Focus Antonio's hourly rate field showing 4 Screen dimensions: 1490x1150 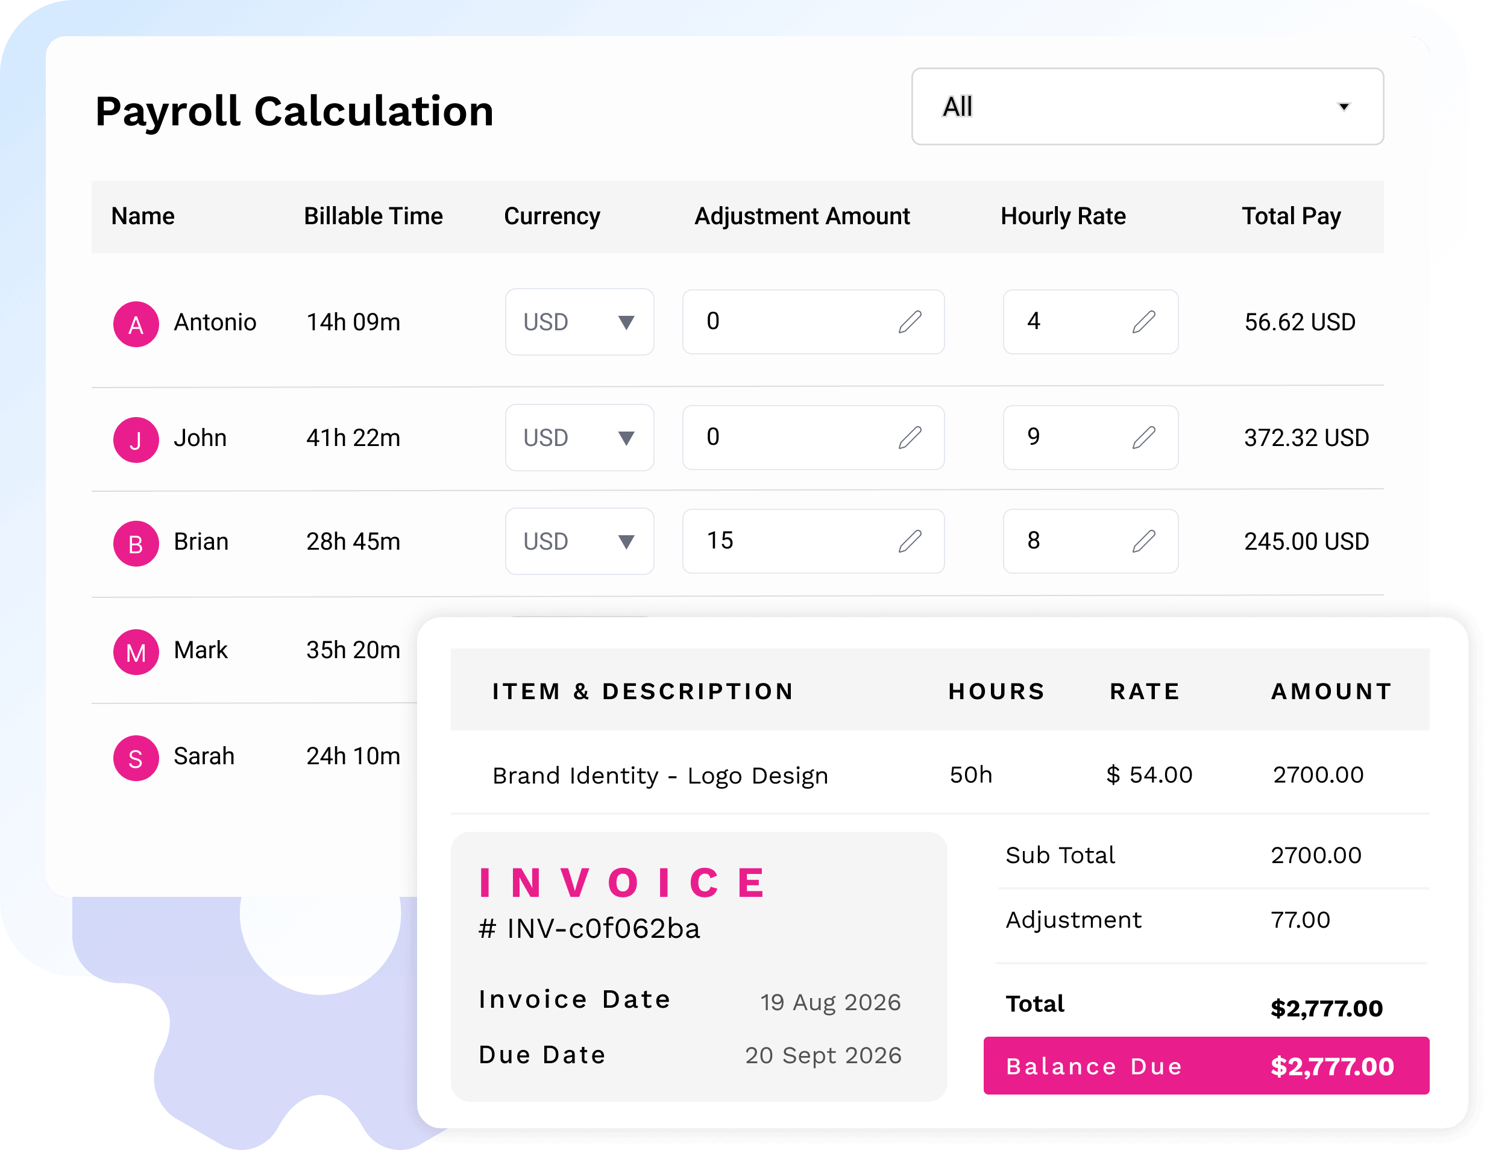click(x=1090, y=322)
